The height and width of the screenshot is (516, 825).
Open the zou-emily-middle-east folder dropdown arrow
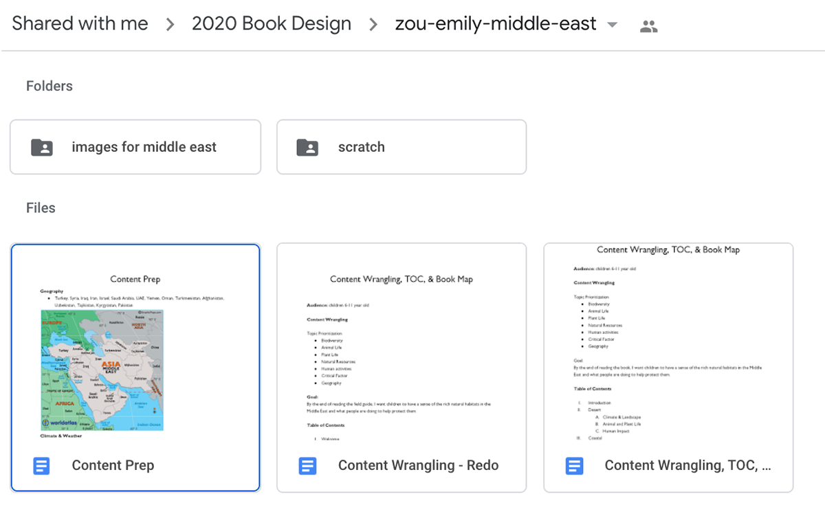tap(612, 25)
